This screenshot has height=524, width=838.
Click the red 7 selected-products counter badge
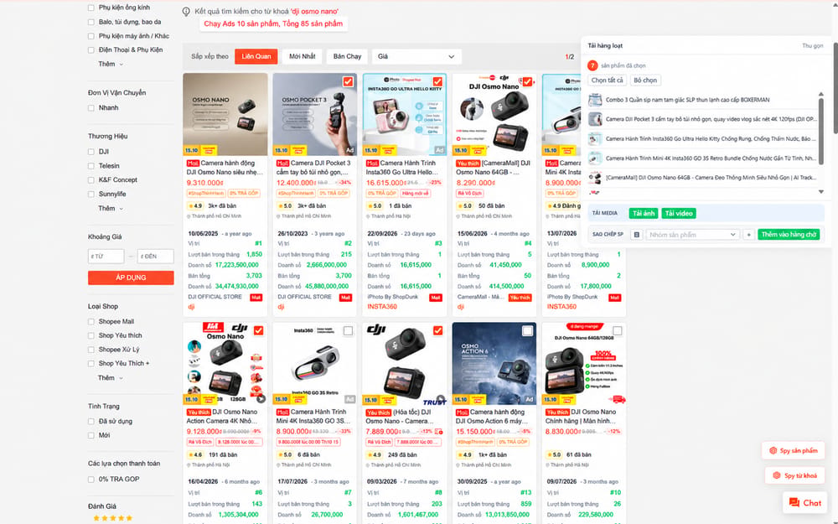tap(592, 65)
